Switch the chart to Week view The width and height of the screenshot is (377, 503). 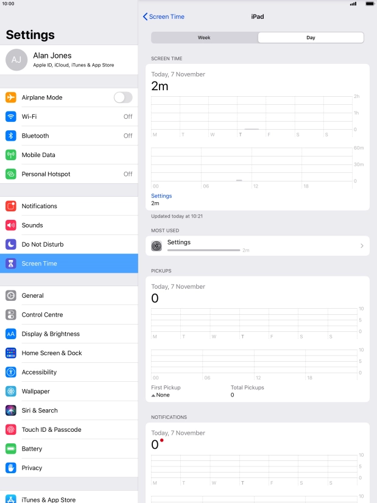click(x=204, y=38)
